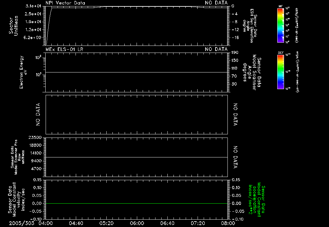Click the NF flux color bar

click(x=280, y=25)
